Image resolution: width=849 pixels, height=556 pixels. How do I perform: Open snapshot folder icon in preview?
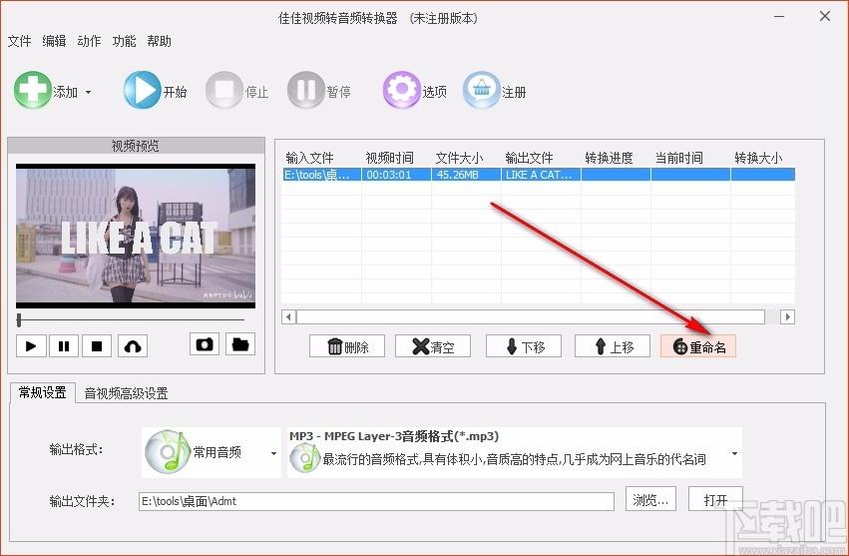[240, 344]
